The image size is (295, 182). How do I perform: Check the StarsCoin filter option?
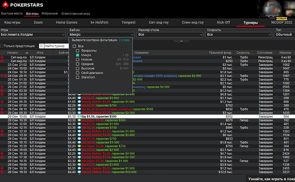tap(78, 77)
